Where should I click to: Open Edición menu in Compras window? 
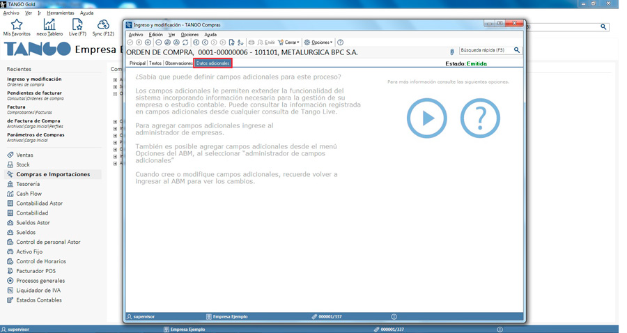point(155,35)
